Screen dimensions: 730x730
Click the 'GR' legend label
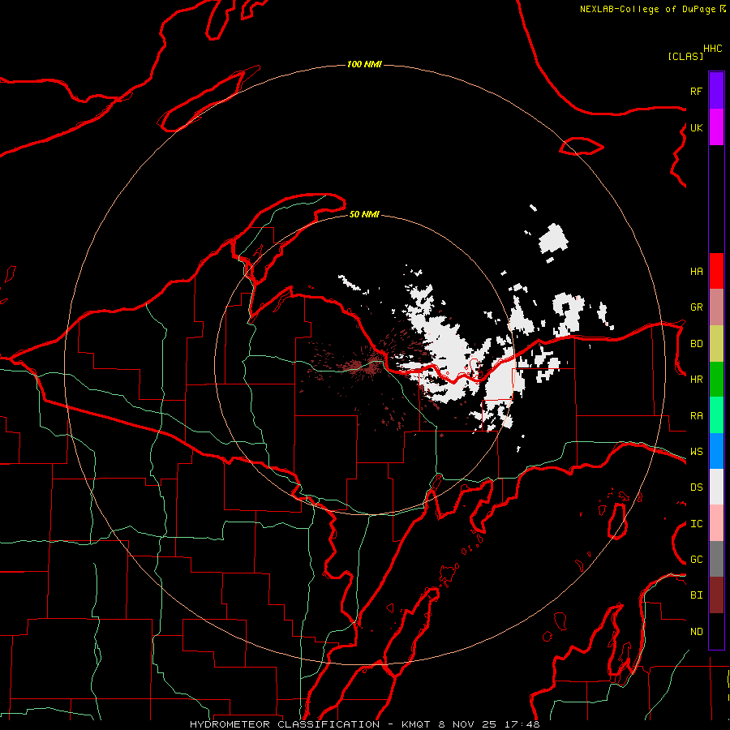[x=696, y=307]
